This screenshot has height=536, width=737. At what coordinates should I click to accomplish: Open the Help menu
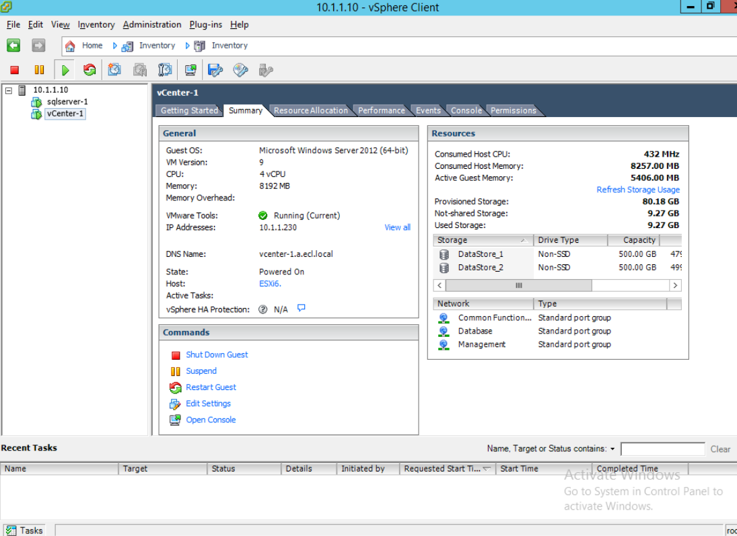239,24
